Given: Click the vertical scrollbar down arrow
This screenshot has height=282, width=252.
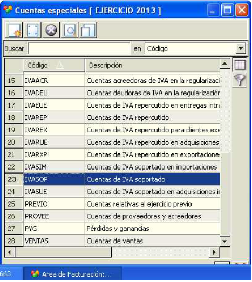Looking at the screenshot, I should coord(225,241).
